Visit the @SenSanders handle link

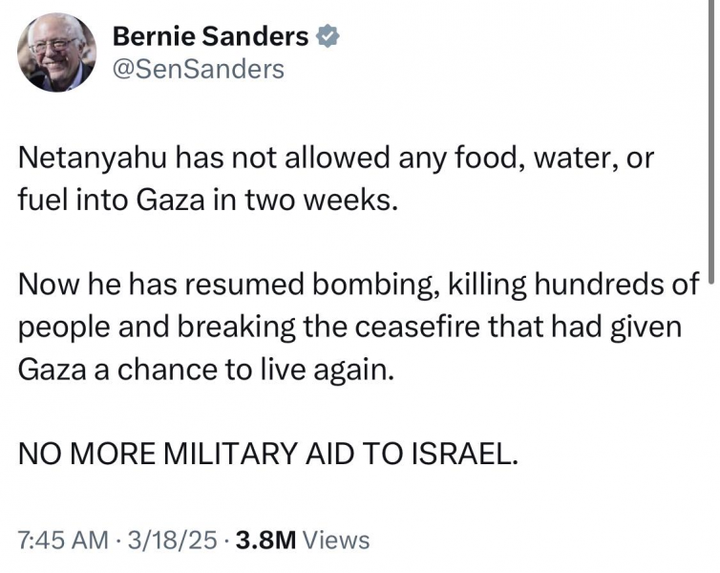[x=199, y=70]
